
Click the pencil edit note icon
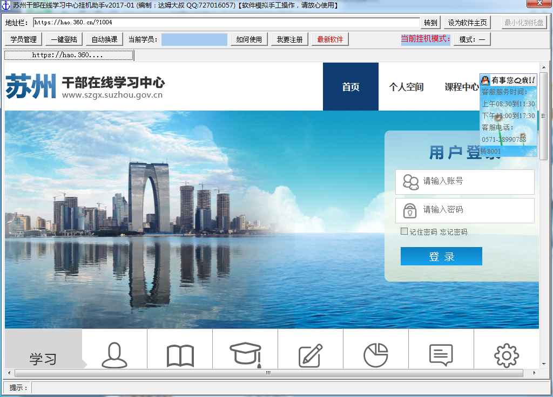(x=311, y=355)
